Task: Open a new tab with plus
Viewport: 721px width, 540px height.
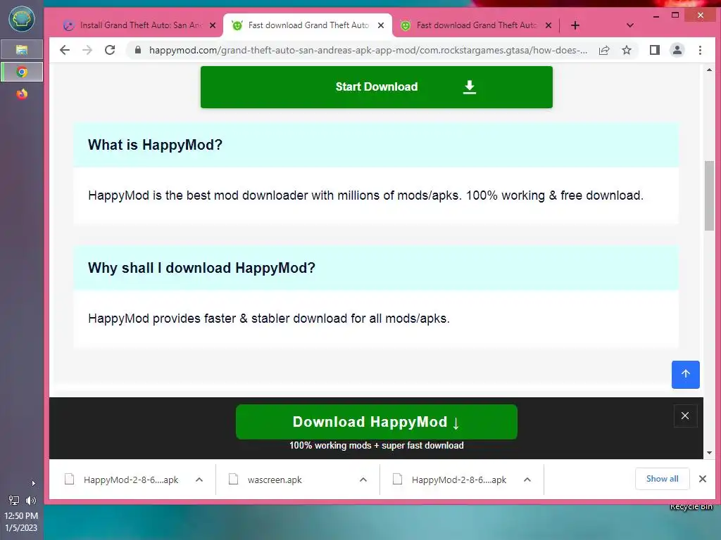Action: [x=575, y=25]
